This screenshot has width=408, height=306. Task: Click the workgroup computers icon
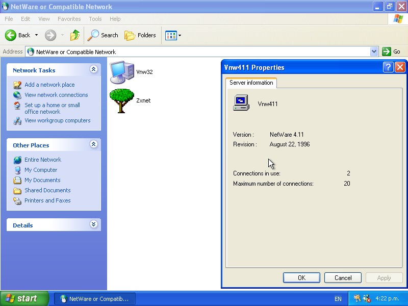(x=17, y=121)
